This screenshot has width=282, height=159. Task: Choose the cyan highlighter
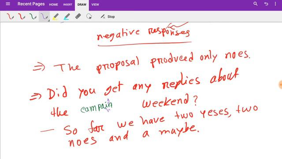click(x=67, y=16)
